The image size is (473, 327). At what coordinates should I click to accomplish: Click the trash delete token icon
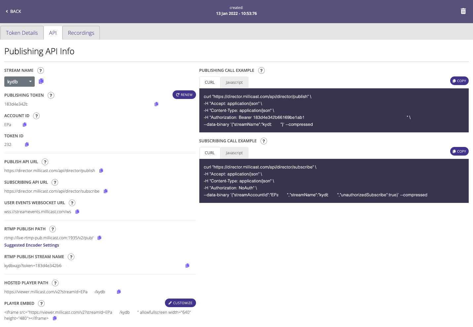(463, 11)
